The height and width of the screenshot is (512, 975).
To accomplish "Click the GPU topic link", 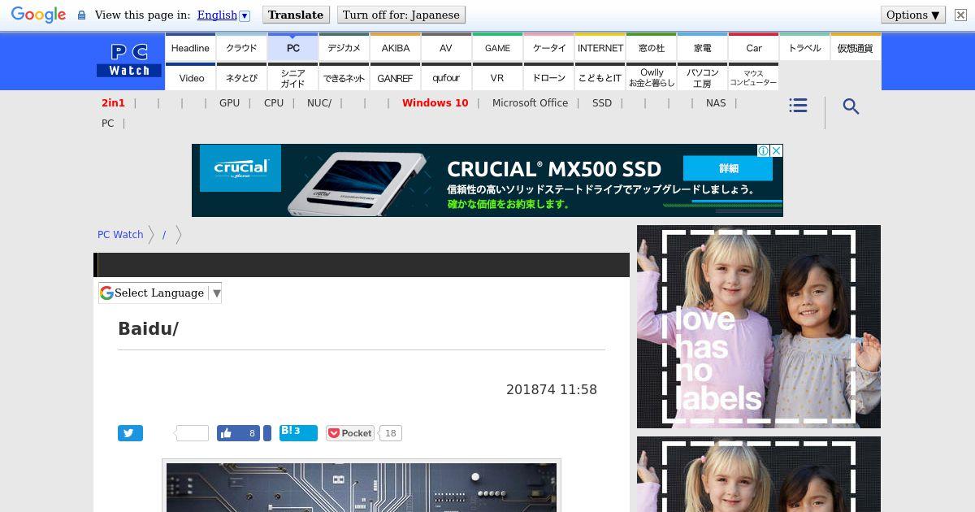I will click(x=229, y=102).
